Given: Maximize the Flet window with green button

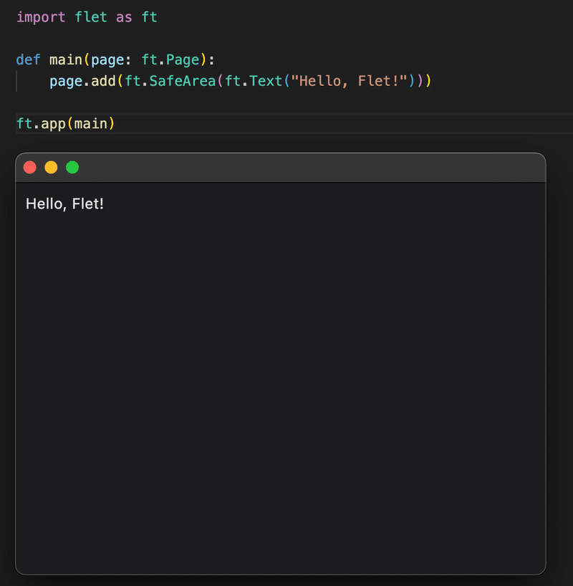Looking at the screenshot, I should pos(72,168).
